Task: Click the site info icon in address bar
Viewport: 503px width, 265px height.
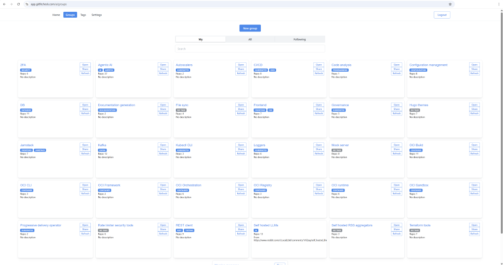Action: (x=27, y=4)
